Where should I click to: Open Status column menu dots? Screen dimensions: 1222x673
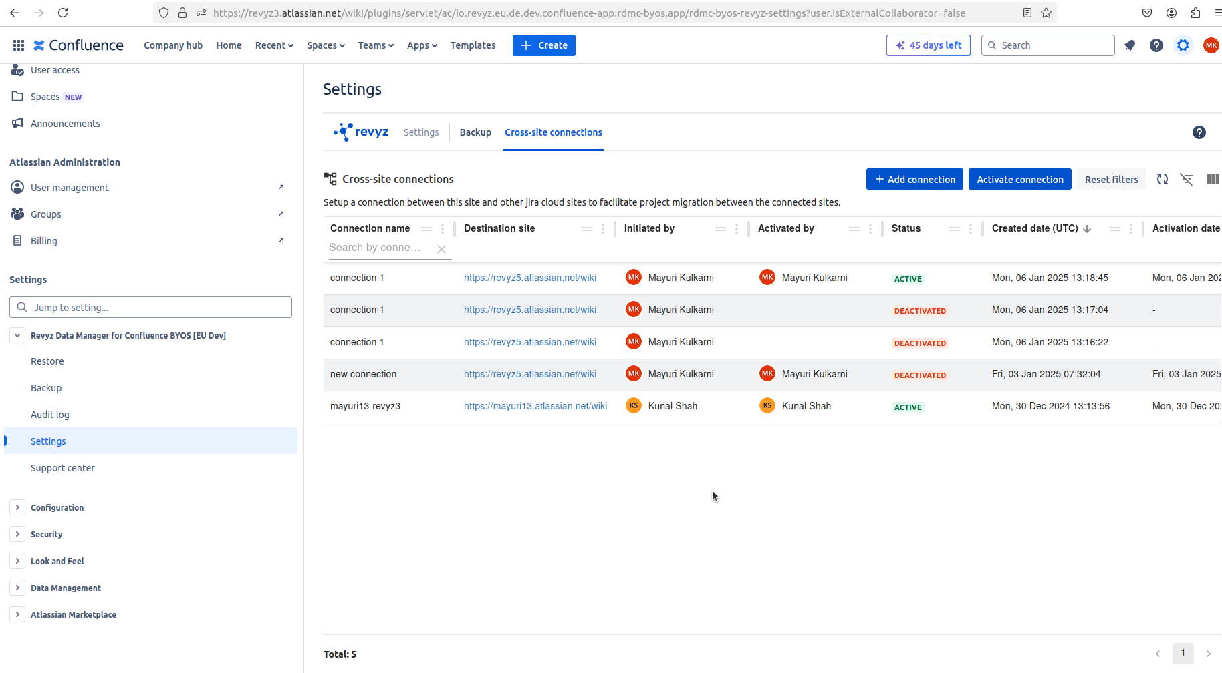[971, 229]
